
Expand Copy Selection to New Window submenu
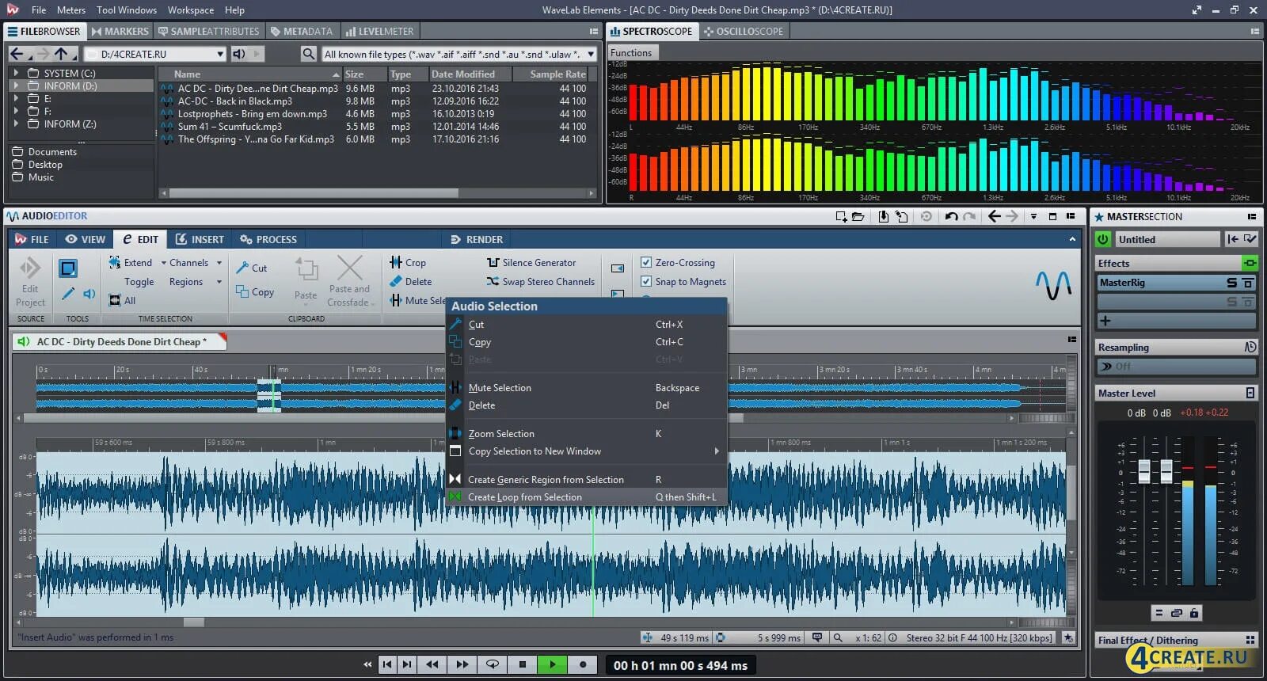[716, 451]
